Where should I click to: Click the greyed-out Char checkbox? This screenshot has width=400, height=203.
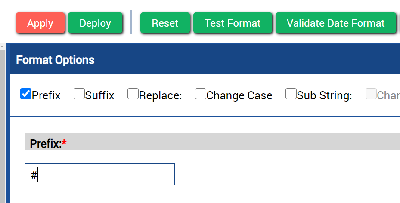371,94
